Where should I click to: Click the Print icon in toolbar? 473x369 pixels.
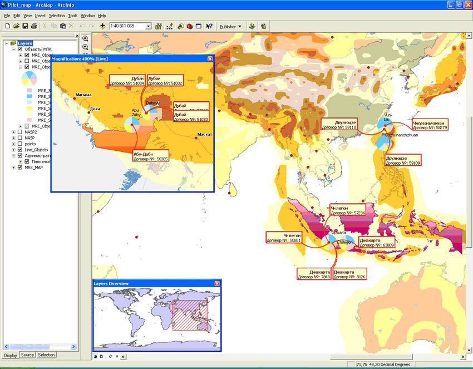(34, 26)
